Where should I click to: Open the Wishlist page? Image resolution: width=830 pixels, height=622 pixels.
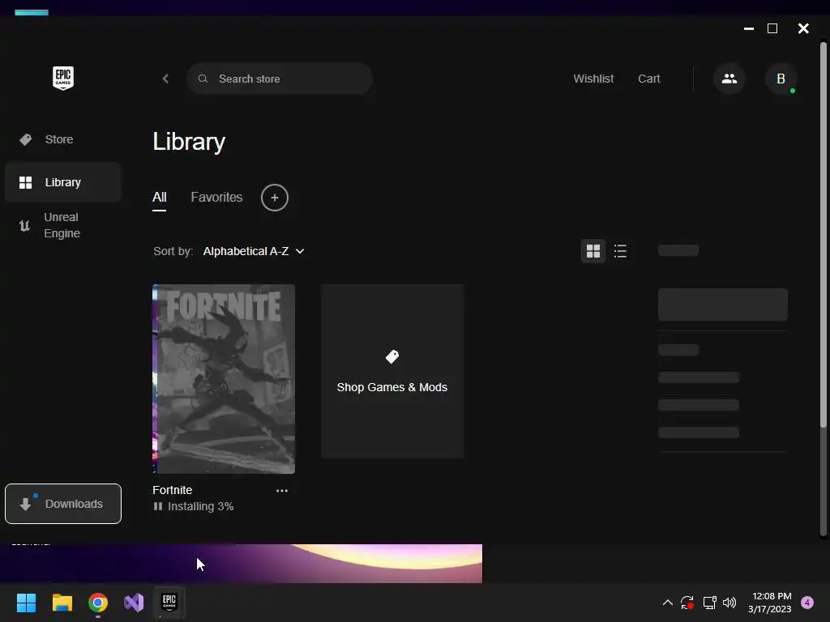(593, 79)
